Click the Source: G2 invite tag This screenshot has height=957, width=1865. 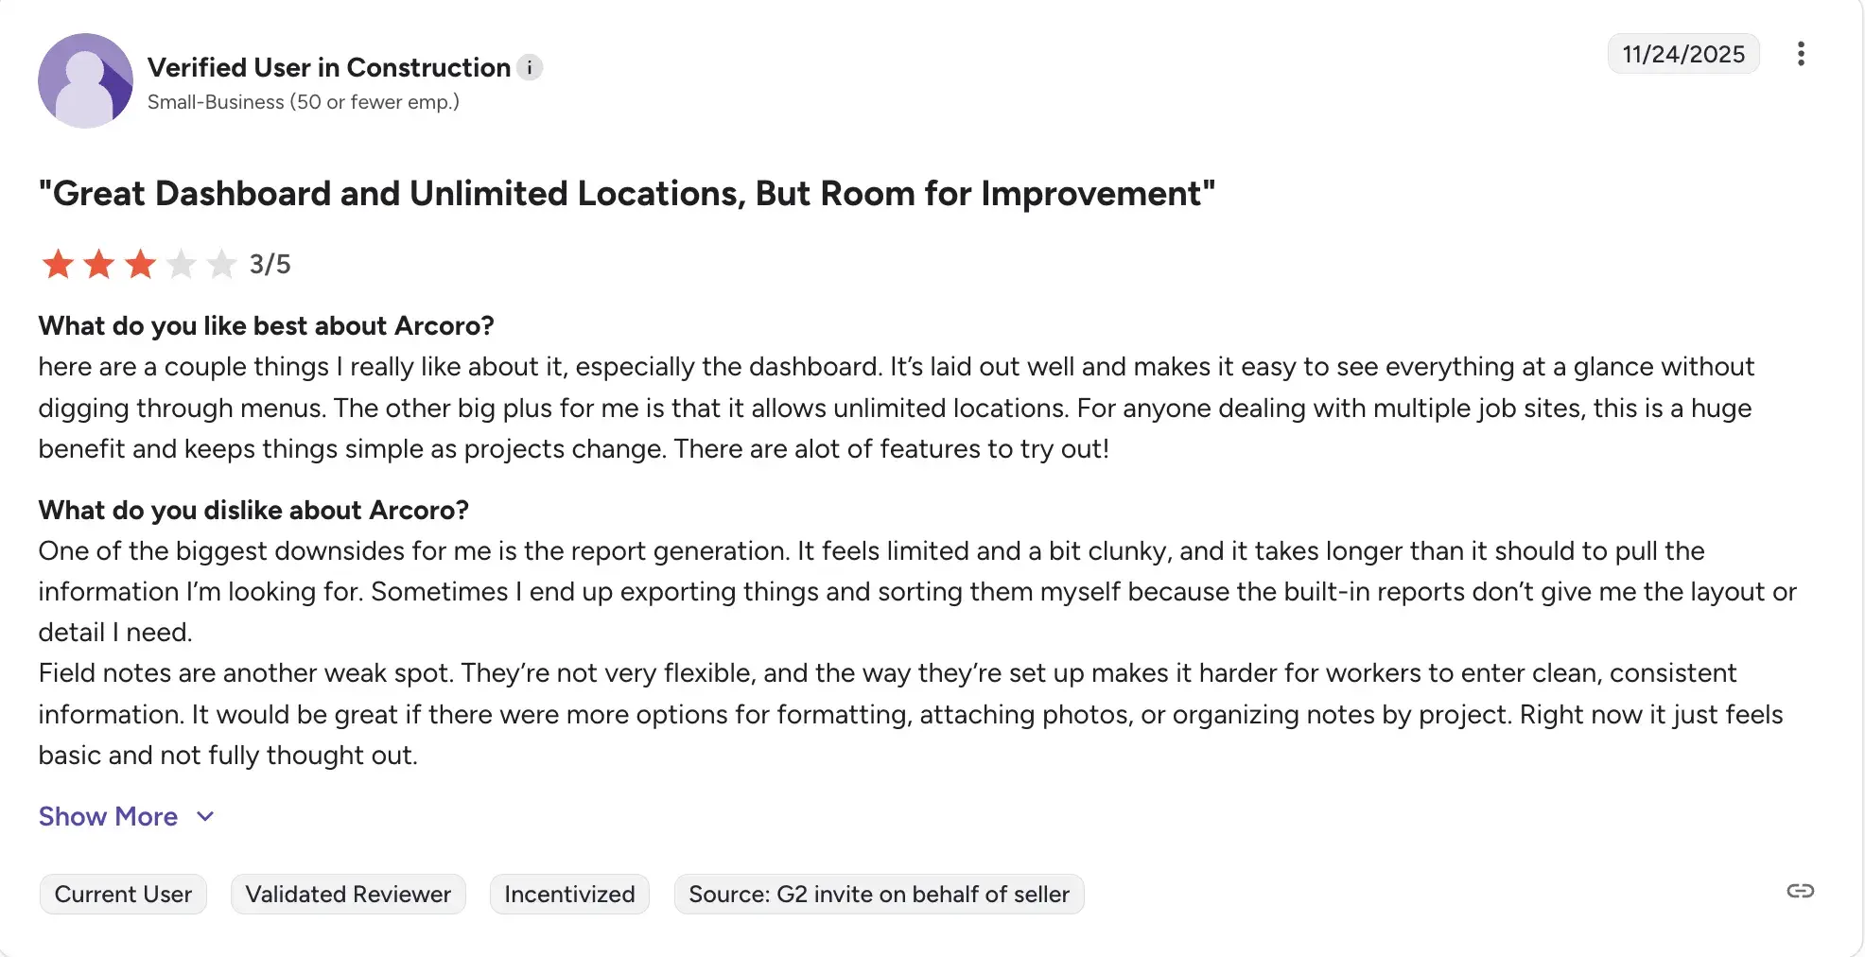click(879, 895)
